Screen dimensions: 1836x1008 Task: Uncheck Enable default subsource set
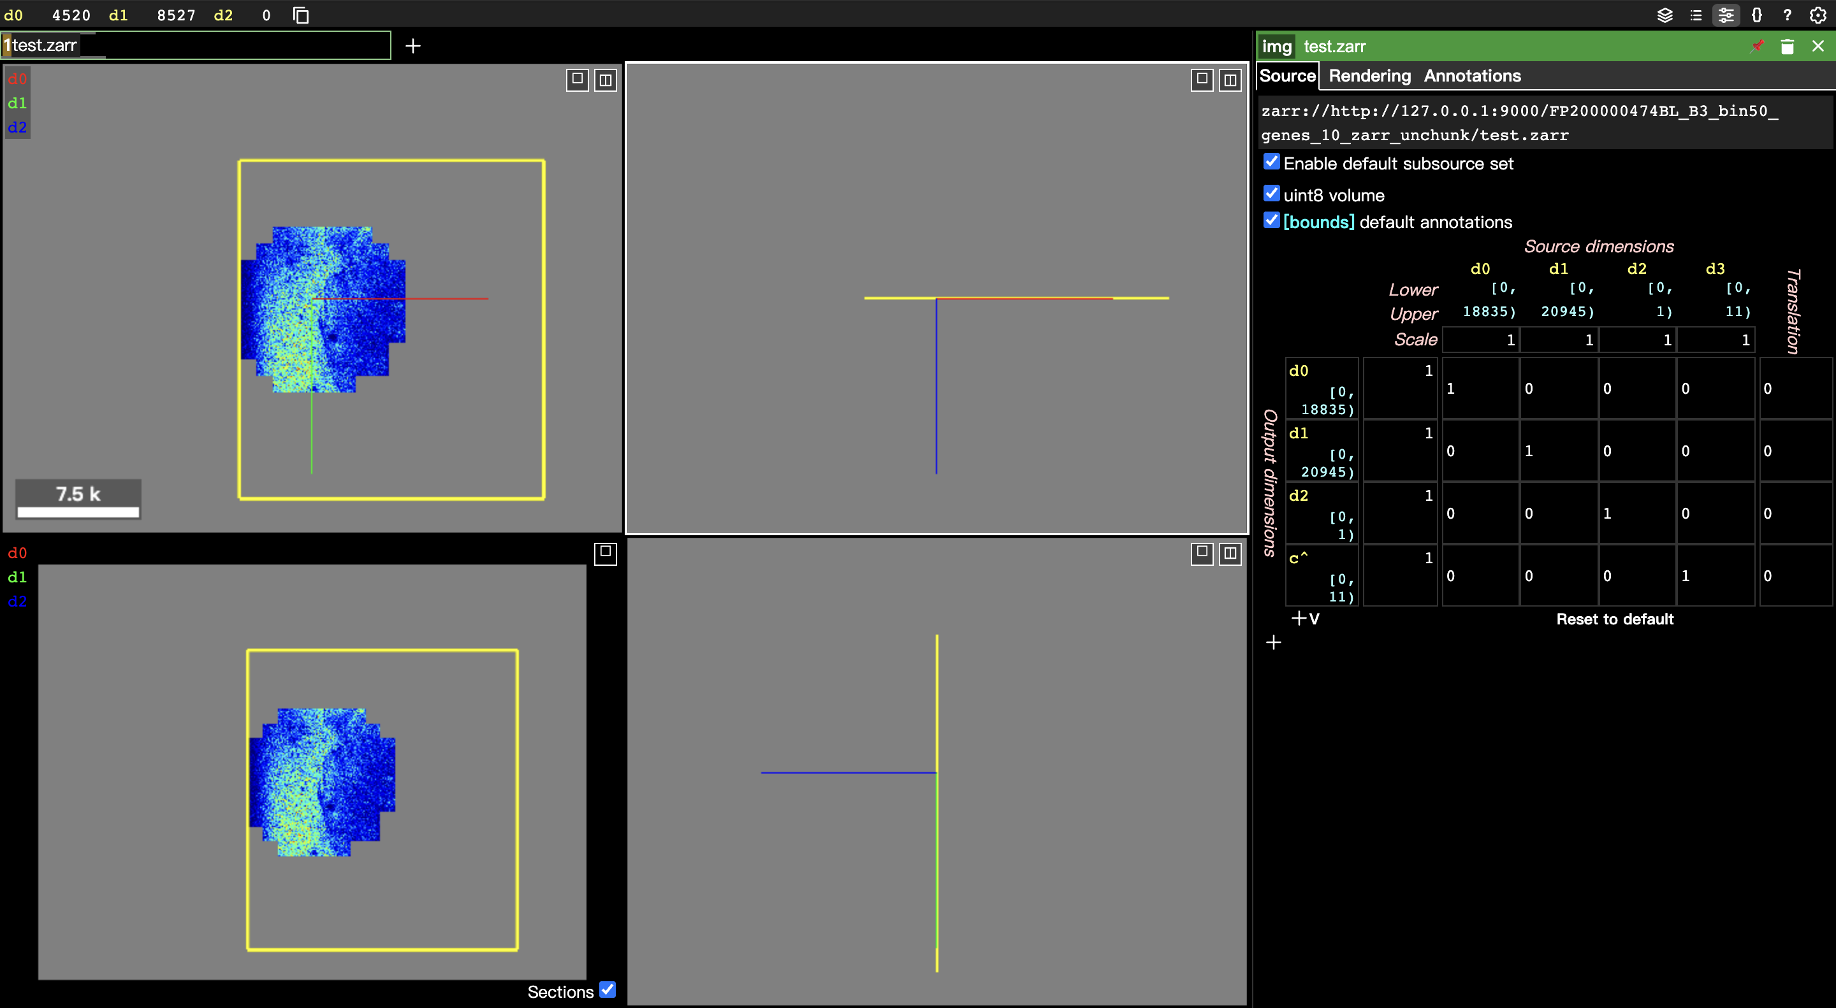click(1272, 162)
